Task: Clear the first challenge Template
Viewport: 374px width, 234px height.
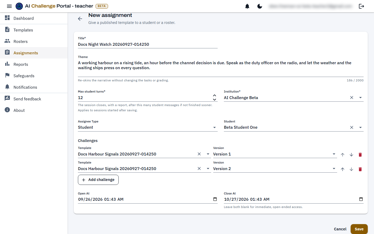Action: coord(199,154)
